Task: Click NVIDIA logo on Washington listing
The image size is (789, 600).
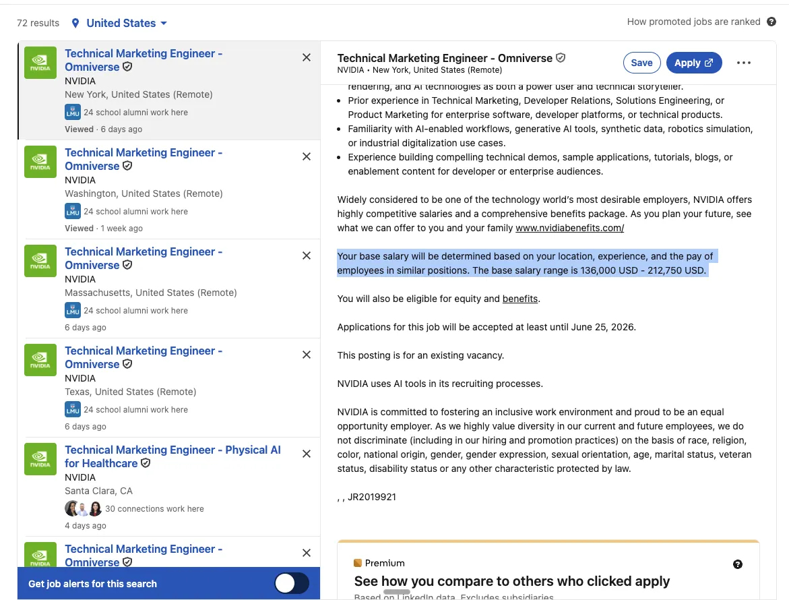Action: 40,162
